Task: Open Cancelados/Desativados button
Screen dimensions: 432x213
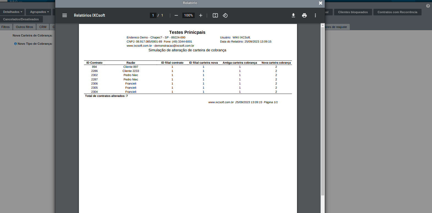Action: click(21, 19)
